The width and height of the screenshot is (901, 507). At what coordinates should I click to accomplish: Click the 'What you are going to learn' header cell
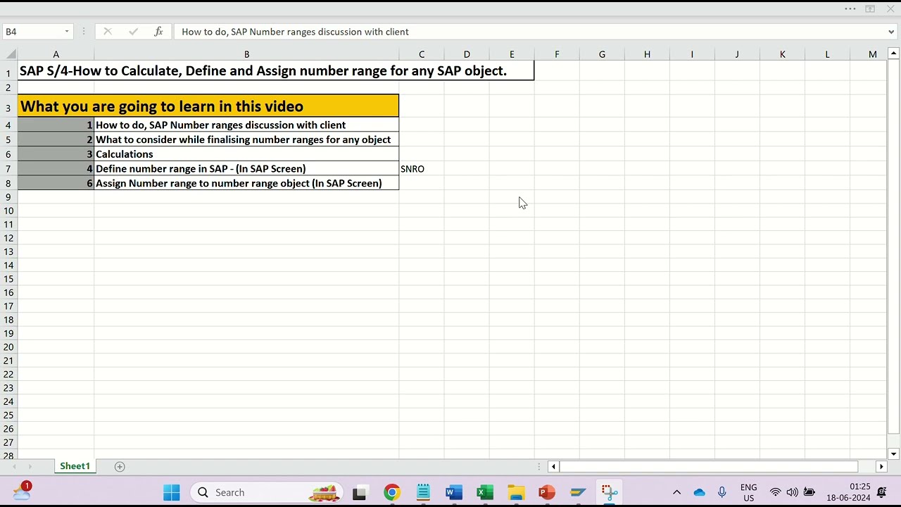(x=208, y=106)
